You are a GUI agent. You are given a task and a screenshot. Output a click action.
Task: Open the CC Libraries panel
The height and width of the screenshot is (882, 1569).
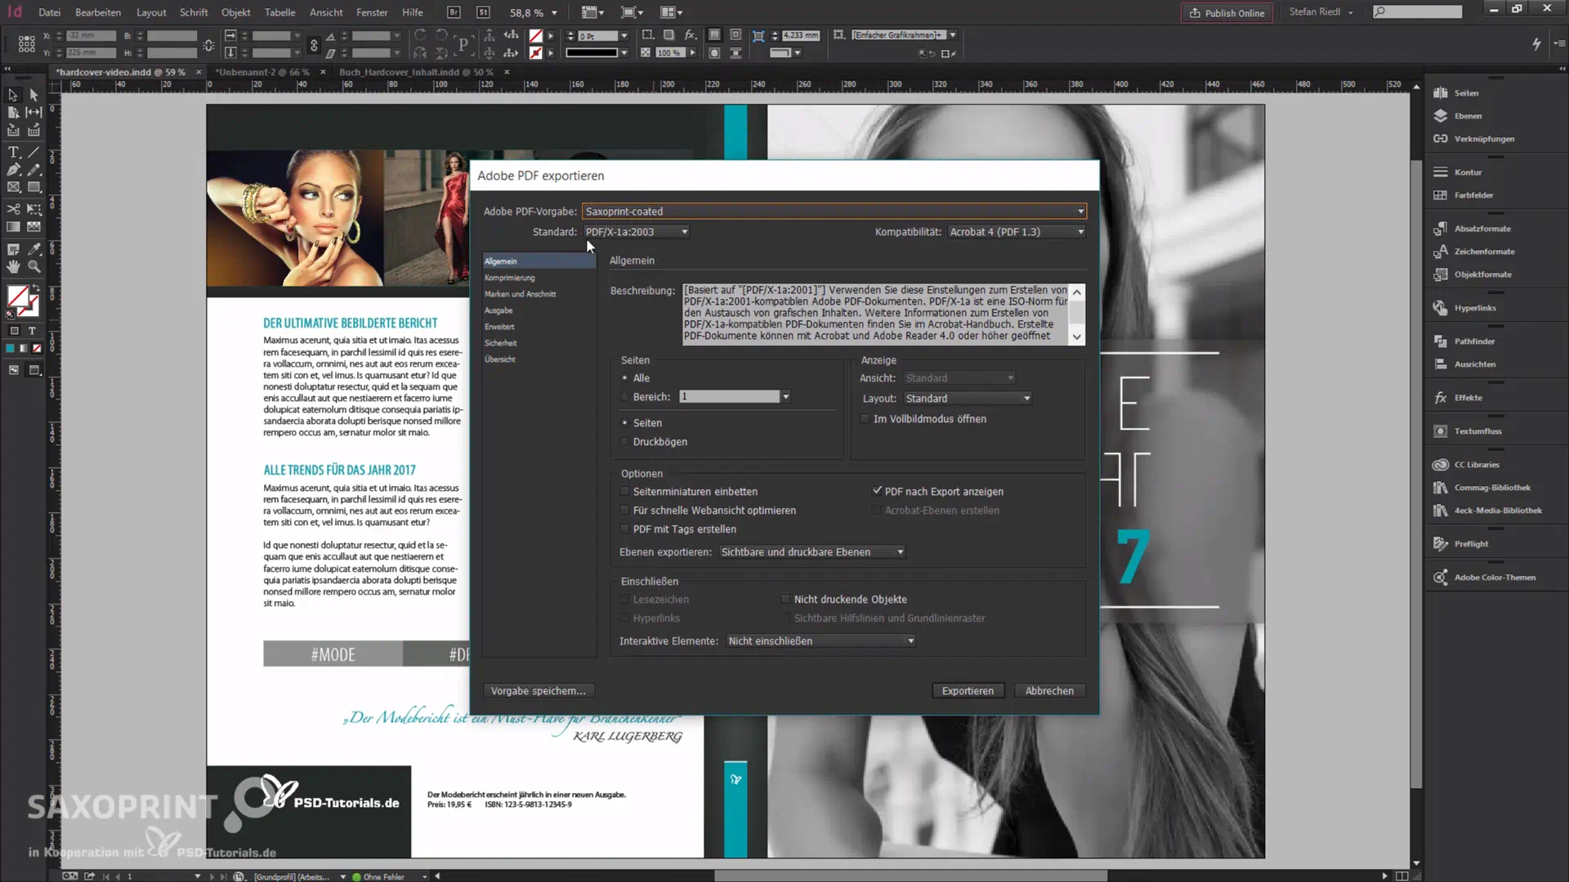1475,464
